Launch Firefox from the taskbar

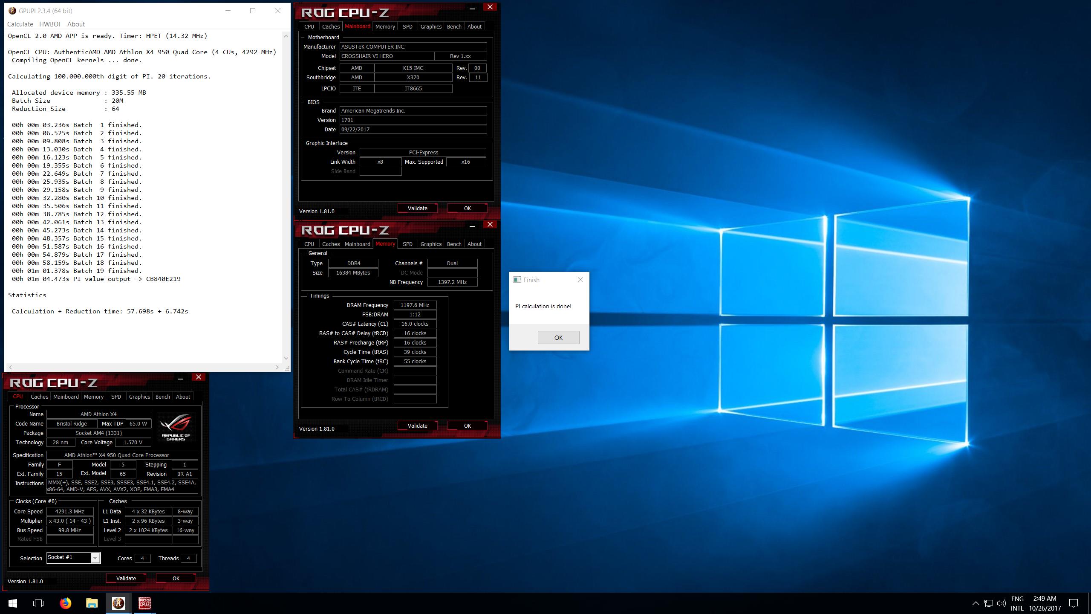tap(65, 603)
